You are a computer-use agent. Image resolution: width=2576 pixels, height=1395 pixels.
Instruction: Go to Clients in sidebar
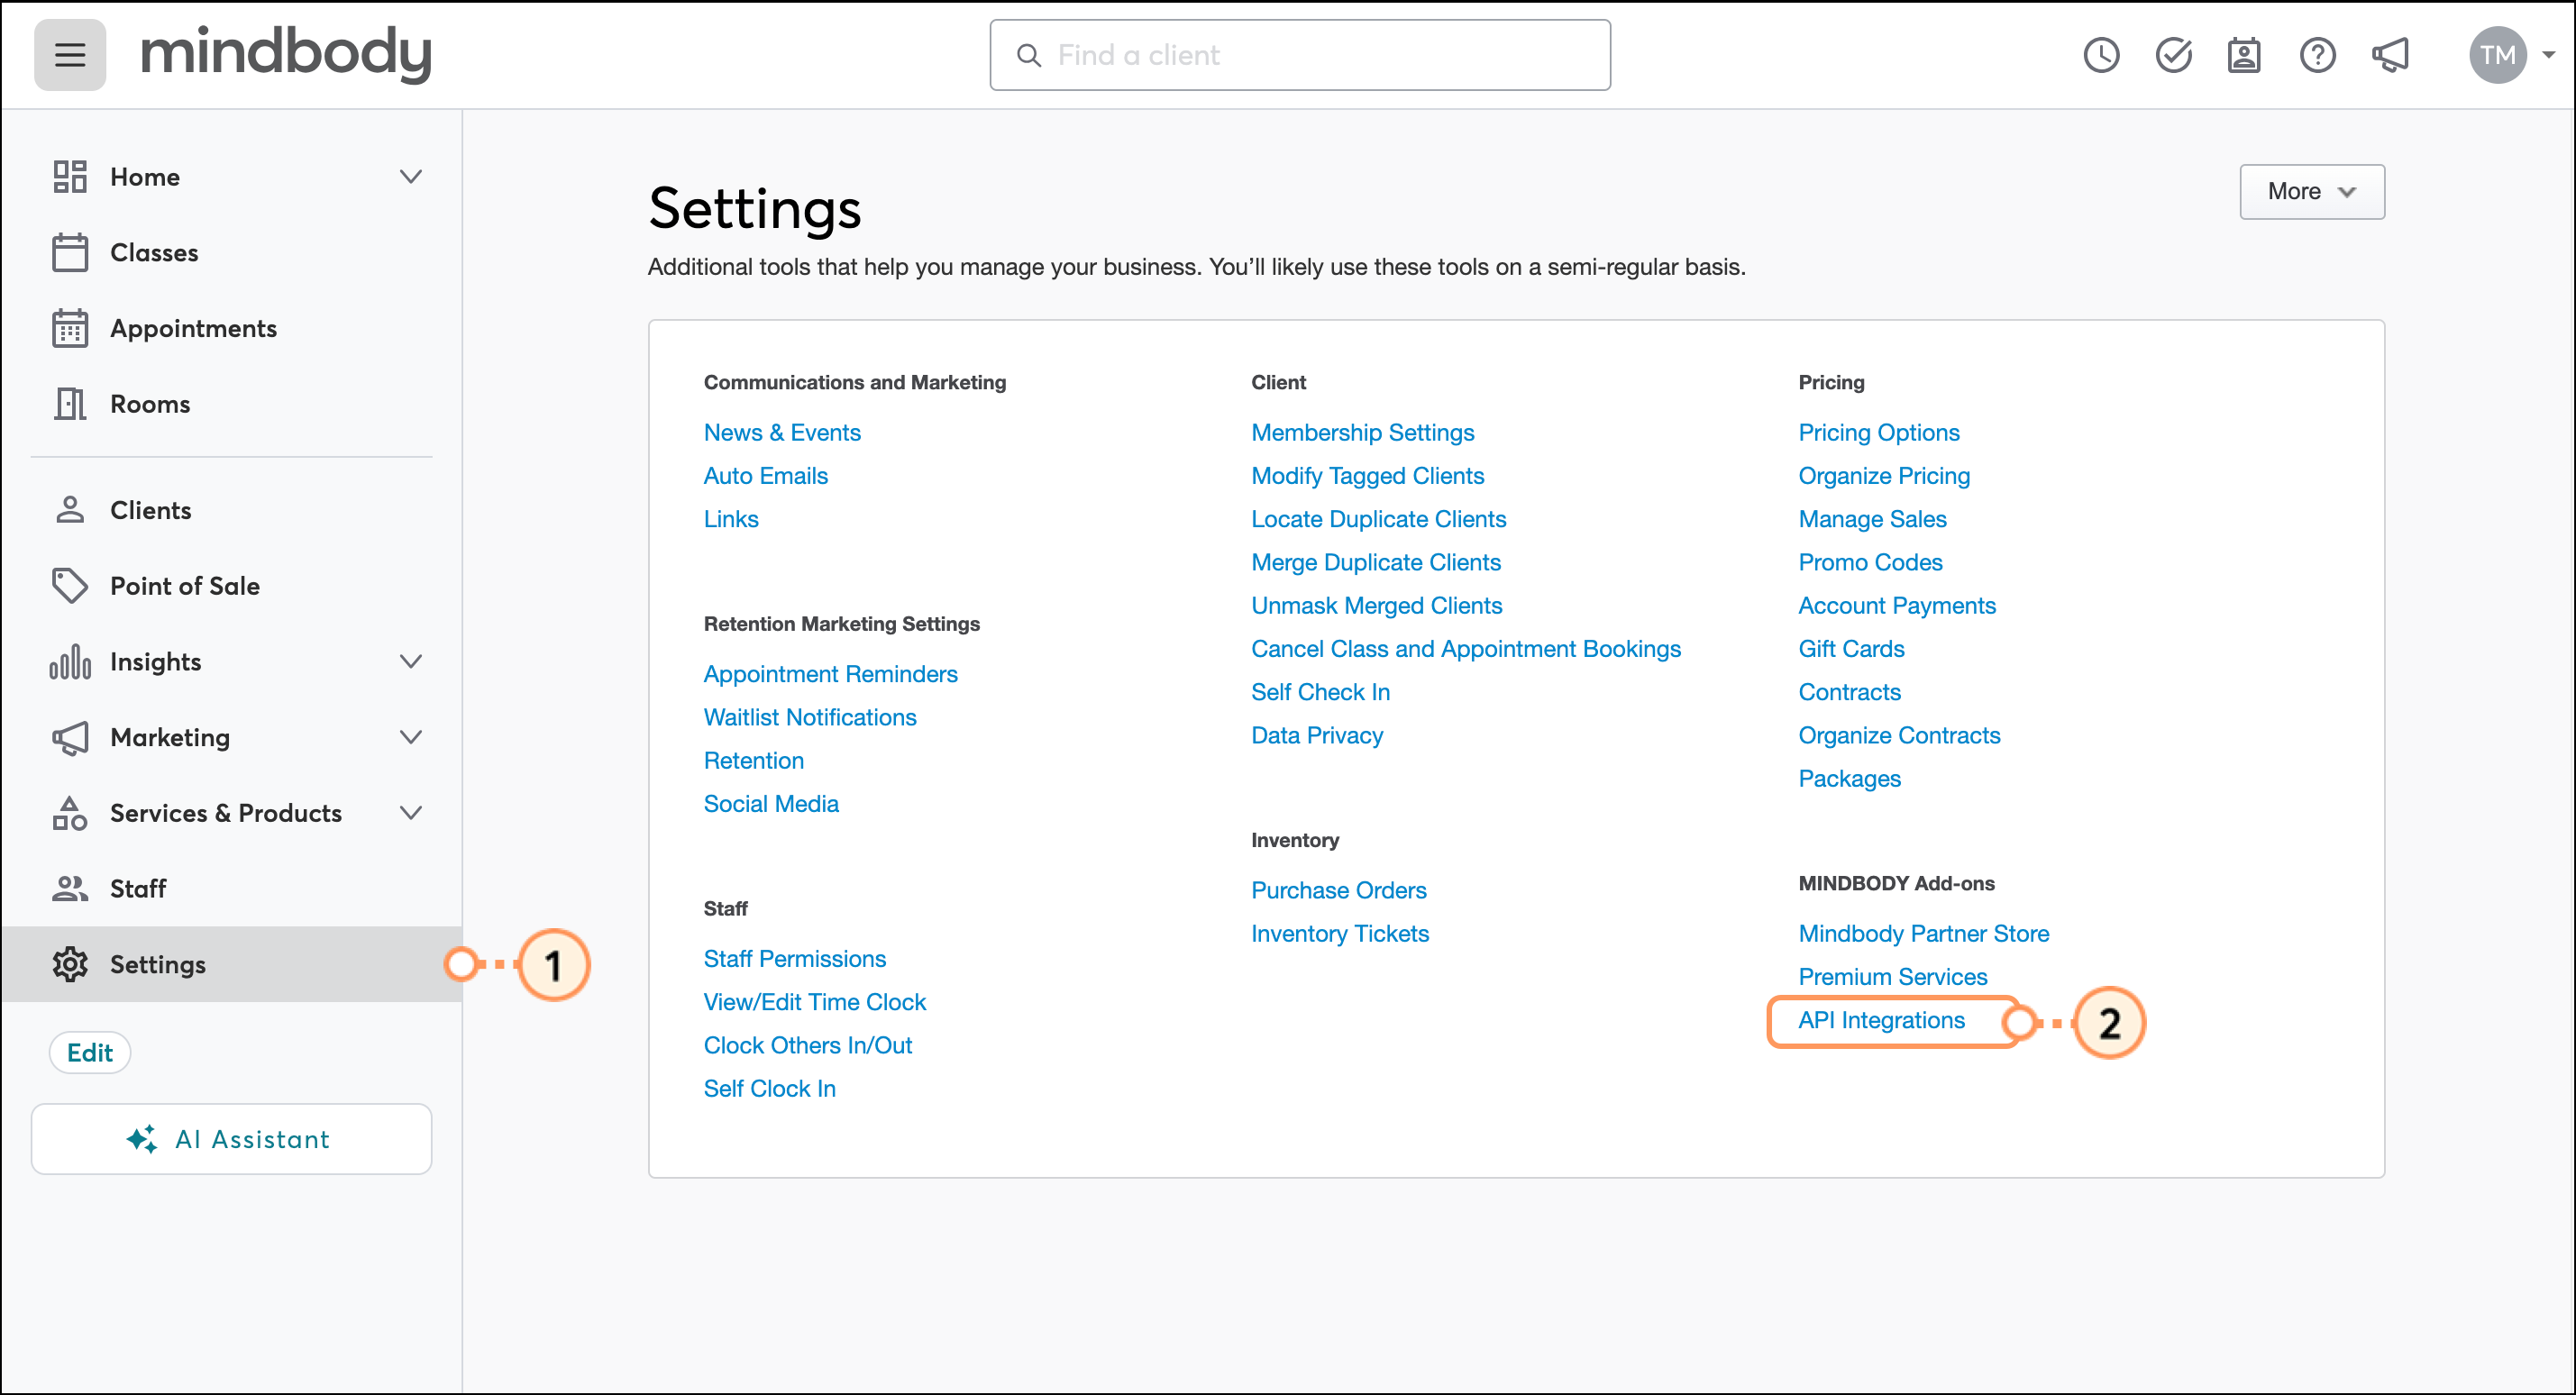click(x=150, y=510)
